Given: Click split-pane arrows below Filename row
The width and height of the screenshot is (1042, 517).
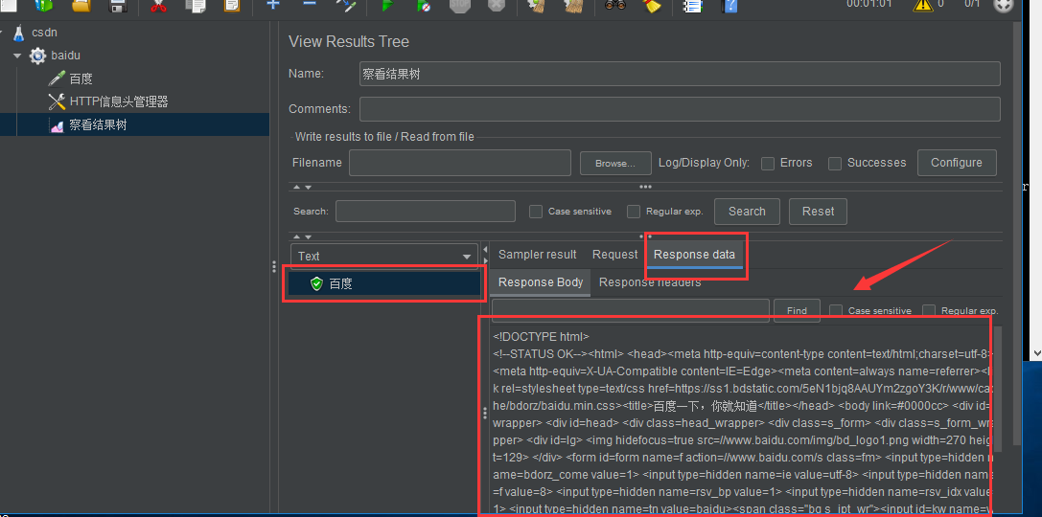Looking at the screenshot, I should (302, 187).
